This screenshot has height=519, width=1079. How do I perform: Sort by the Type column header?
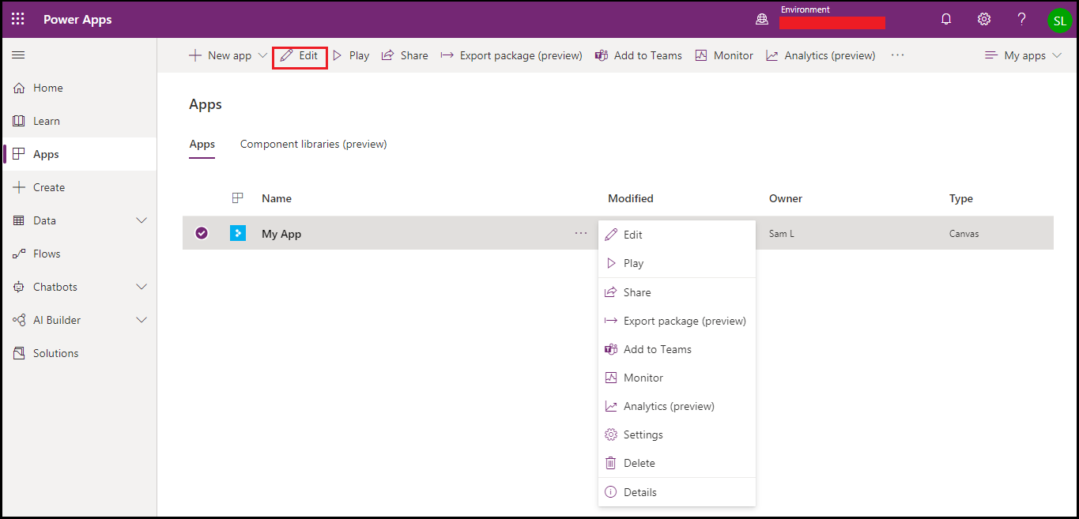pos(961,198)
